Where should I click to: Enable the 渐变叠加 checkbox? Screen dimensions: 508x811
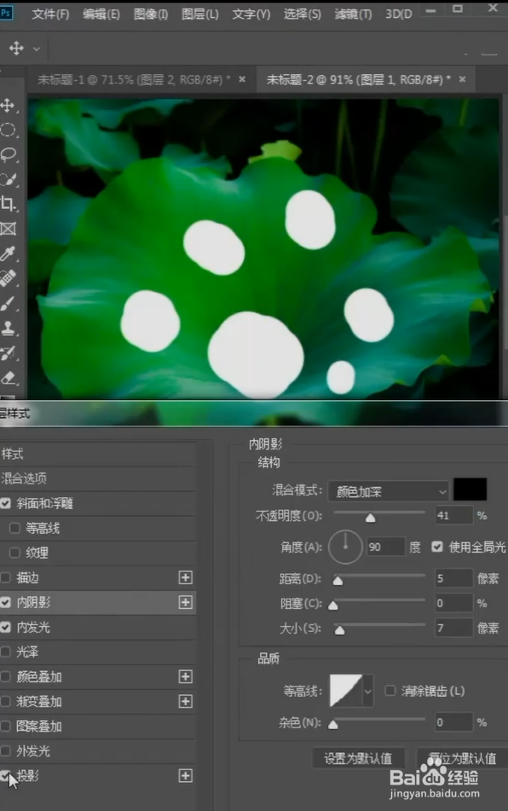[x=6, y=701]
